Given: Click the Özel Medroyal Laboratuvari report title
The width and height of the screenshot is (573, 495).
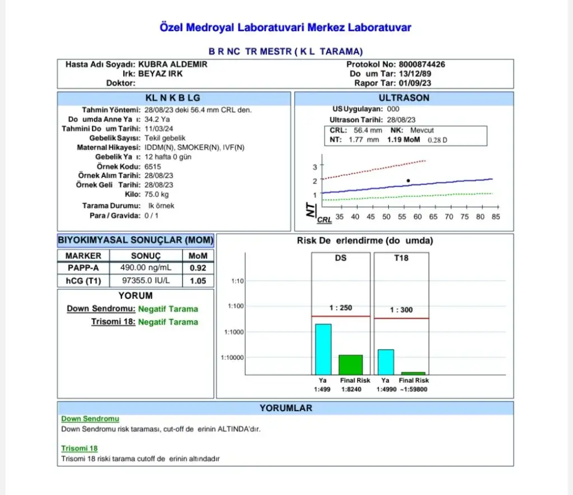Looking at the screenshot, I should [285, 27].
